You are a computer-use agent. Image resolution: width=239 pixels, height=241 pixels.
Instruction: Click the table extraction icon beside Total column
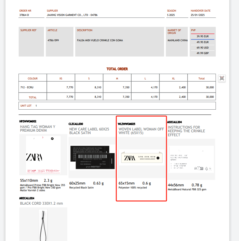pos(222,78)
